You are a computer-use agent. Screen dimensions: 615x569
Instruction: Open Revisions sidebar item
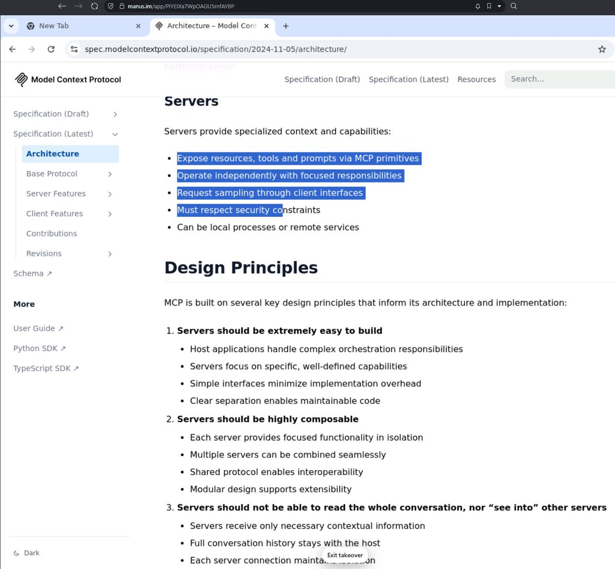tap(44, 254)
